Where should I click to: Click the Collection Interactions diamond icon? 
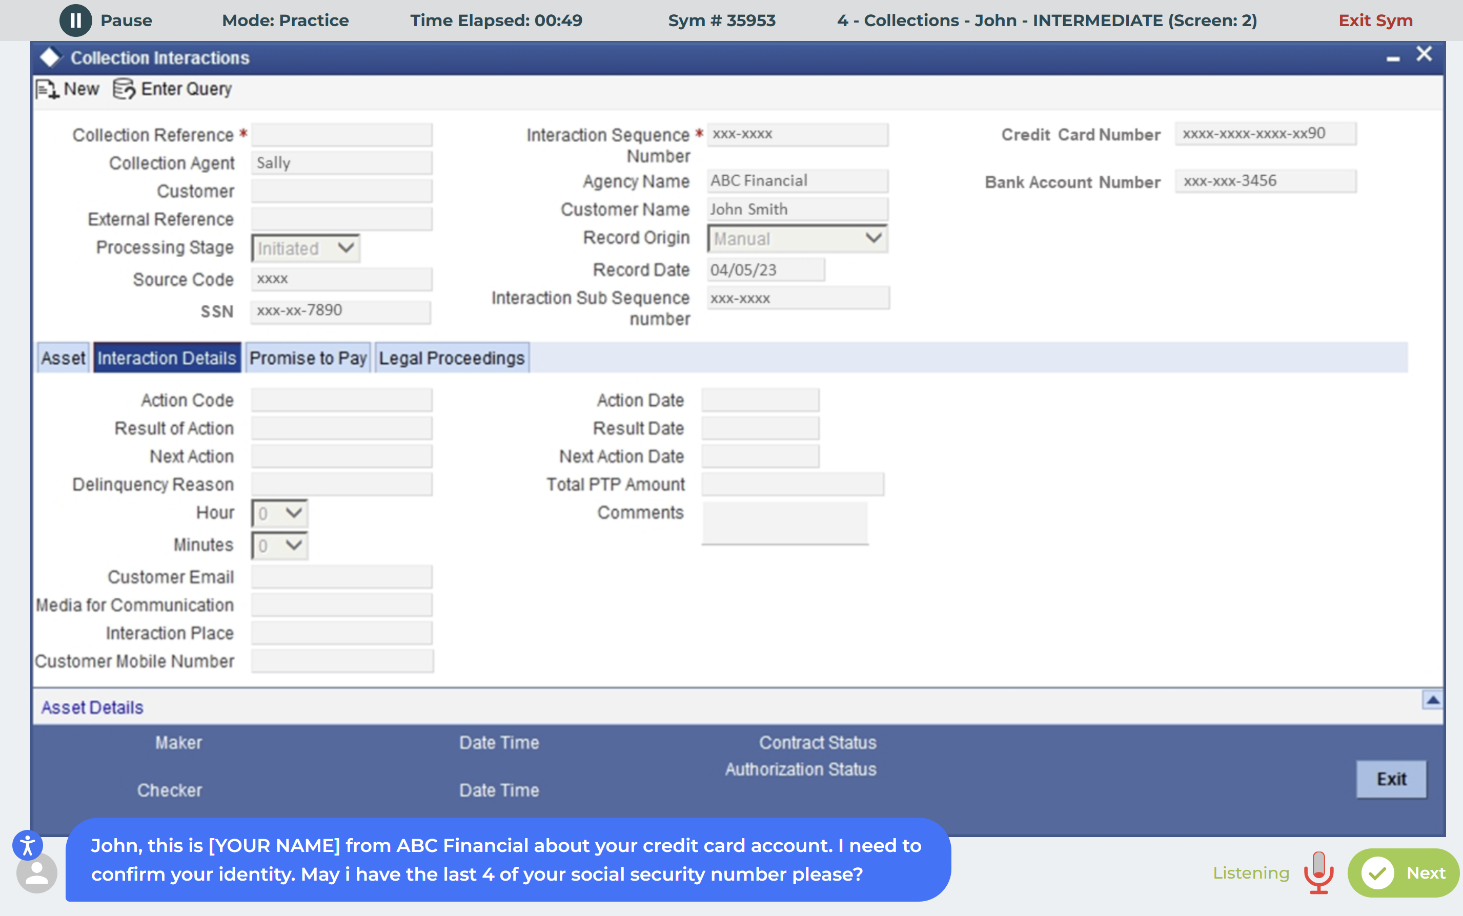[50, 57]
